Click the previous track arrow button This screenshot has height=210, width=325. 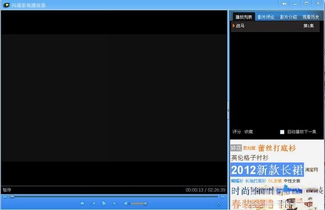[x=93, y=204]
